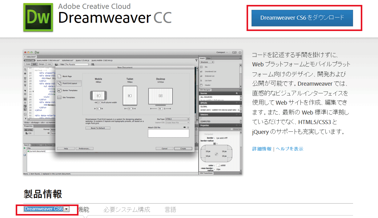Select Starter Templates icon in pictured dialog
The height and width of the screenshot is (218, 378).
pyautogui.click(x=59, y=91)
